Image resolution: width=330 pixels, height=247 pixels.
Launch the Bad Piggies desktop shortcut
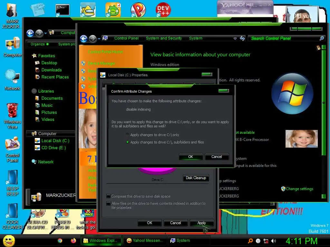point(113,10)
